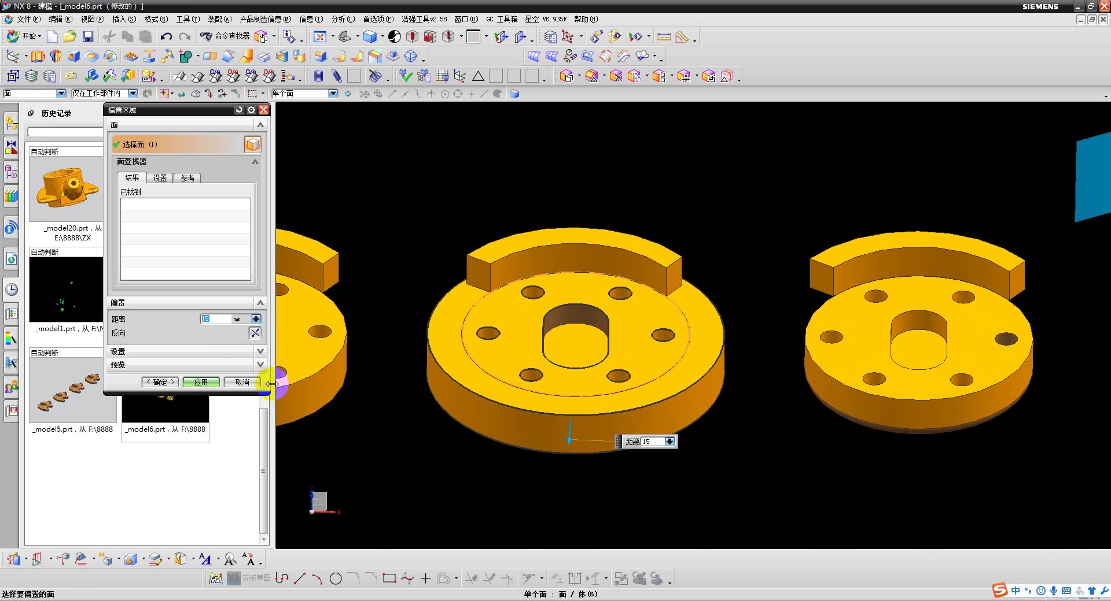
Task: Select the Measure Distance tool
Action: coord(664,36)
